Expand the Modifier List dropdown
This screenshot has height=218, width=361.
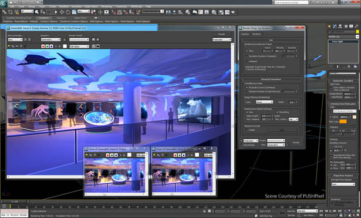click(343, 36)
